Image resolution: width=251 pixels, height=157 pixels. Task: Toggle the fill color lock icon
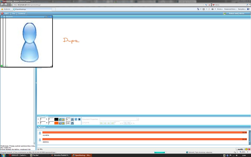coord(63,123)
